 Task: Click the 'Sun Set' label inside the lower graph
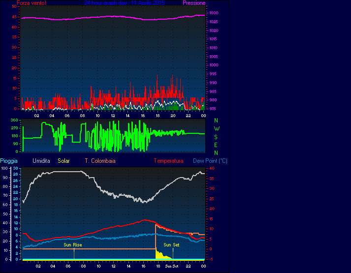pos(171,245)
